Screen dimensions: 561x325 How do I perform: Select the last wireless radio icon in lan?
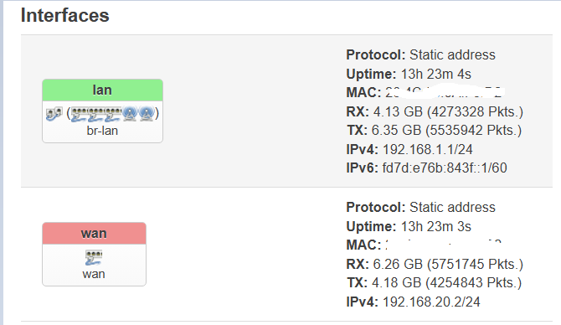tap(146, 113)
